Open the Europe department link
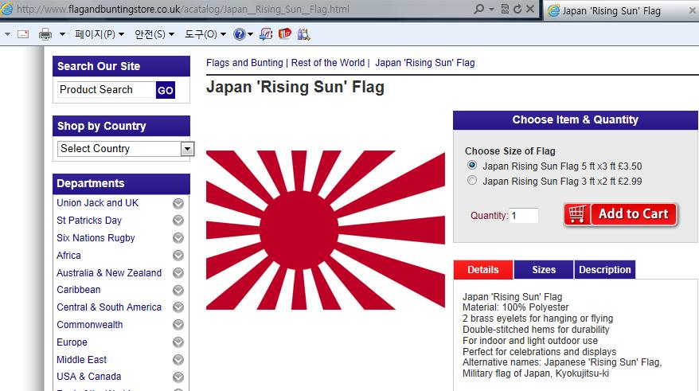The height and width of the screenshot is (391, 699). click(72, 342)
